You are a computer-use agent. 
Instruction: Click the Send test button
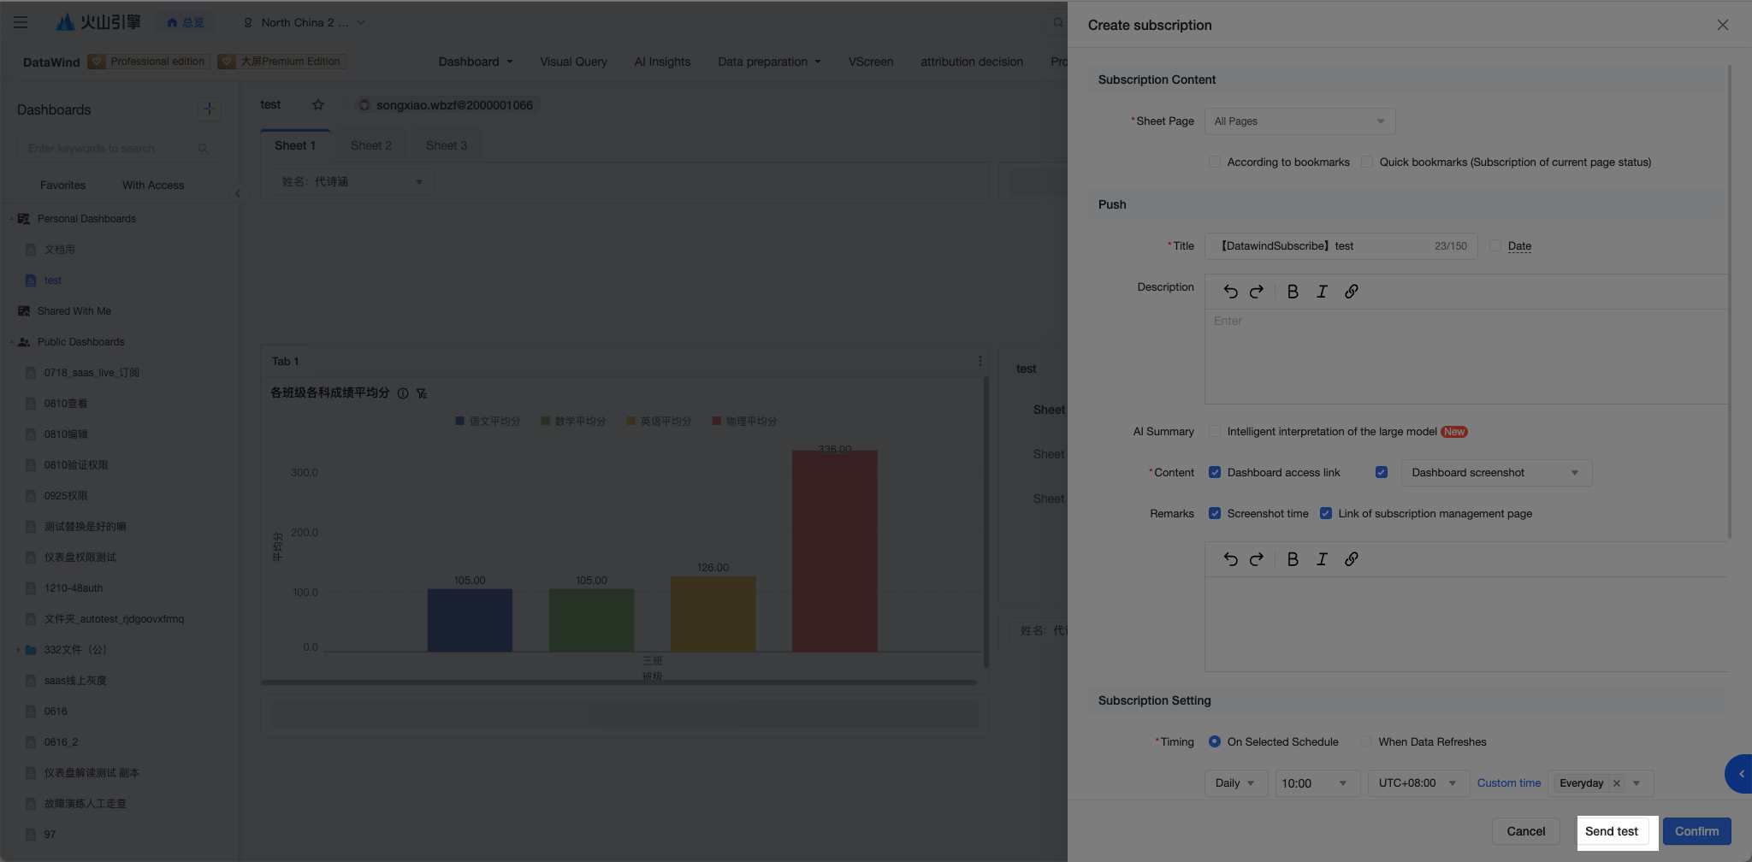[1612, 831]
